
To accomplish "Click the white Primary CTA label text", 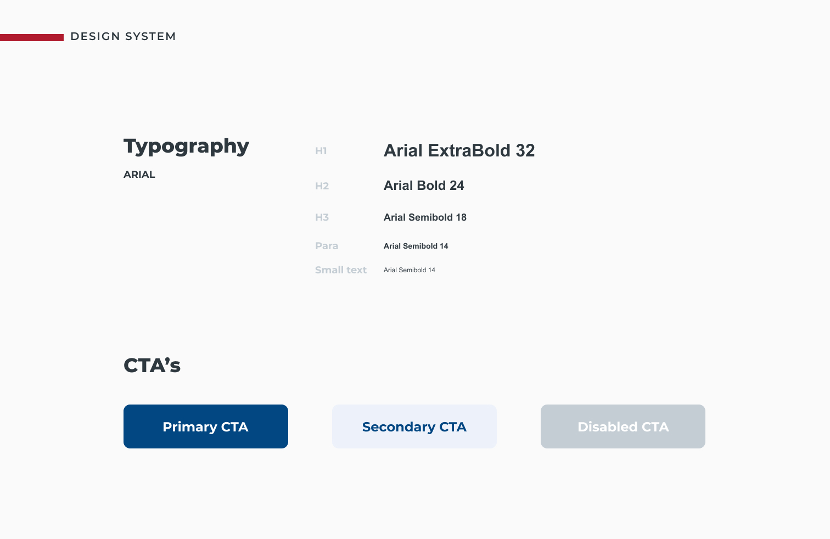I will click(x=205, y=427).
